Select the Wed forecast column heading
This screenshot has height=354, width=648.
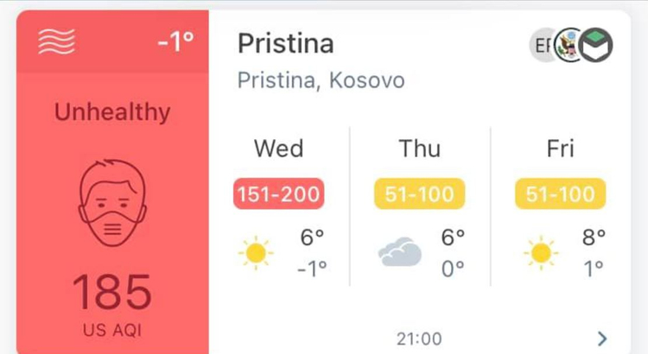click(279, 149)
